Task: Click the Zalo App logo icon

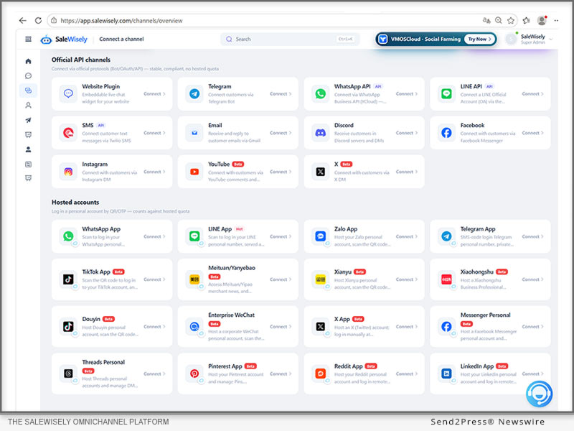Action: click(x=320, y=236)
